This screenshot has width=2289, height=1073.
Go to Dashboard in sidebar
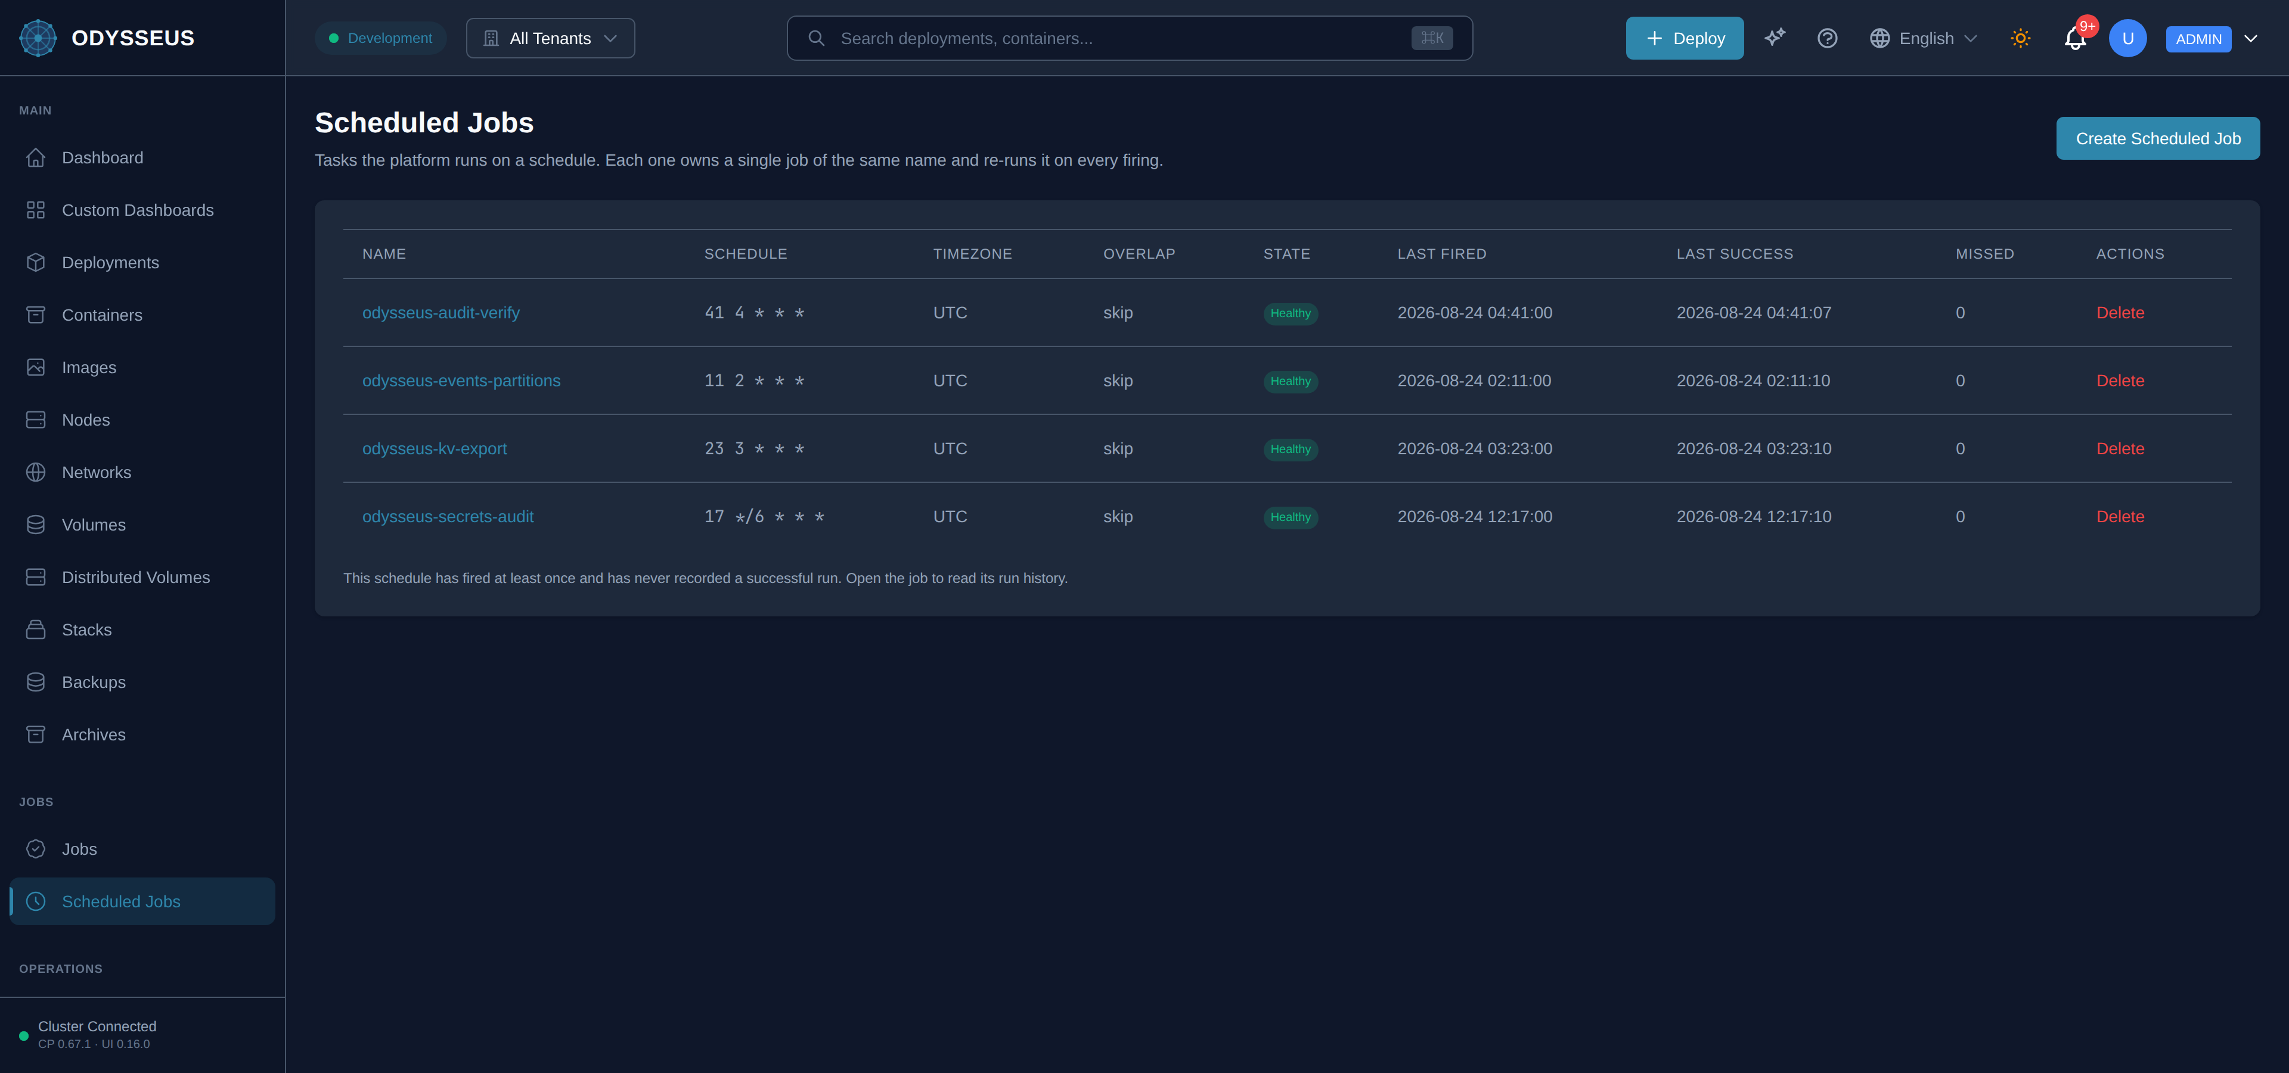[x=142, y=157]
